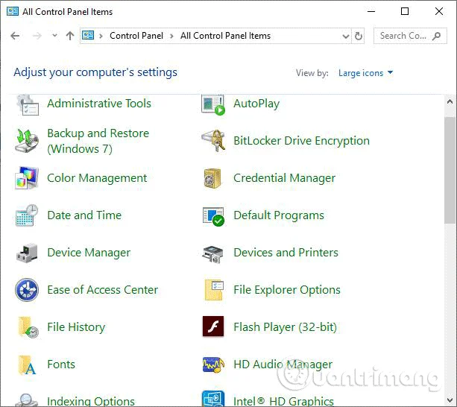Open Flash Player (32-bit) link
Screen dimensions: 457x407
tap(285, 327)
